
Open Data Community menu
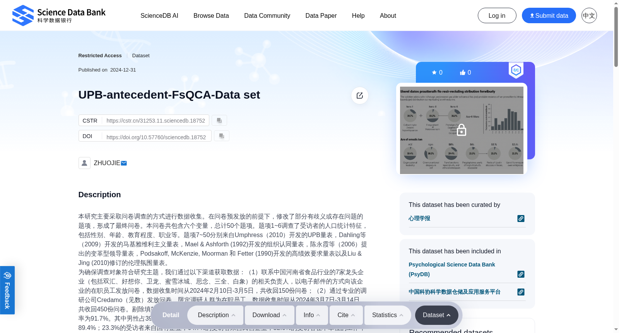point(267,15)
